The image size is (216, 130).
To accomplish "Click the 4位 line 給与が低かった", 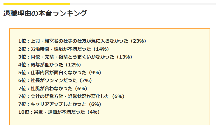I will point(50,65).
